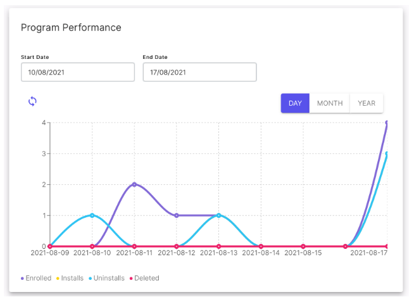Click yellow Installs legend dot

[58, 279]
